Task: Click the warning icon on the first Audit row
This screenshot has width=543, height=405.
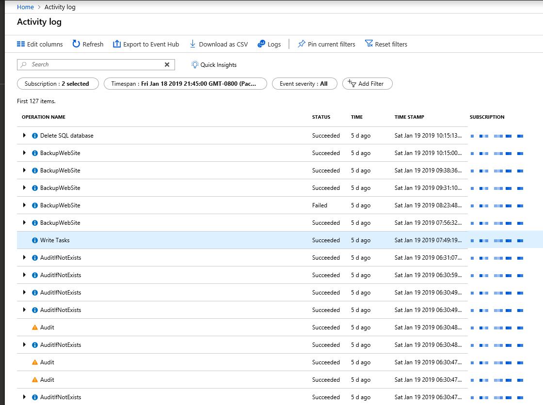Action: pyautogui.click(x=34, y=327)
